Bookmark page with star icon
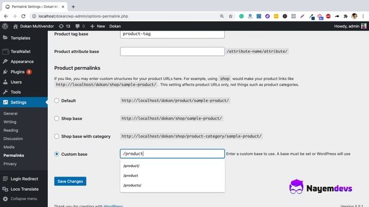This screenshot has width=369, height=207. (231, 16)
